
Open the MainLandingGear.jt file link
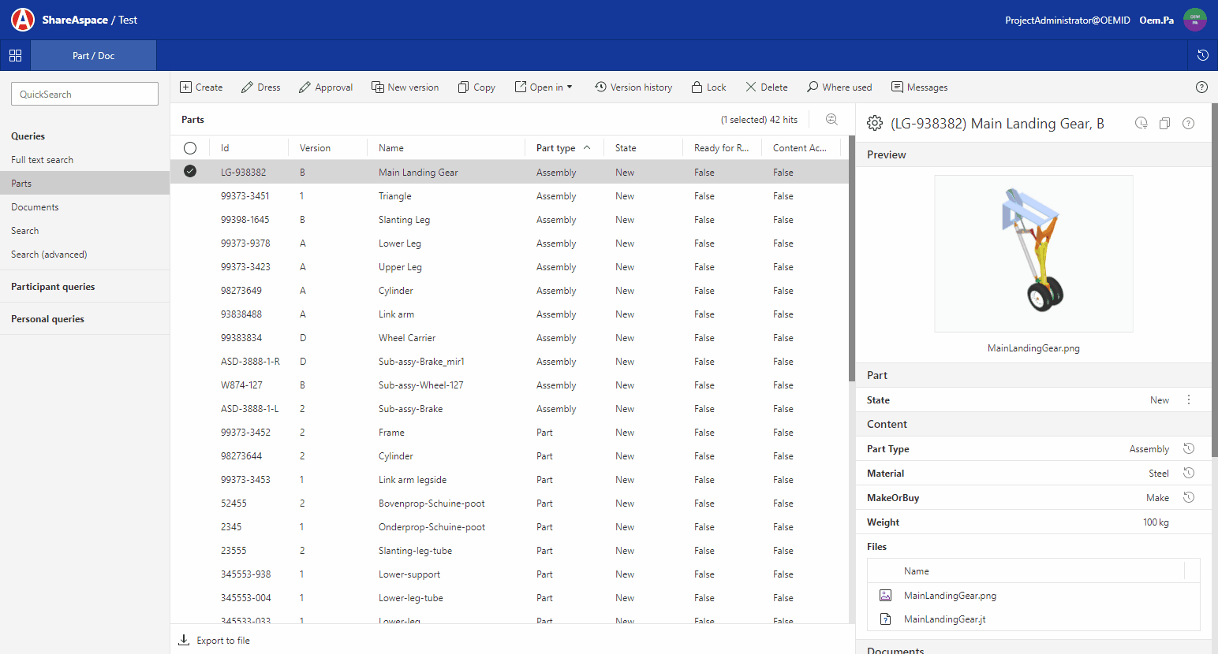click(x=944, y=619)
